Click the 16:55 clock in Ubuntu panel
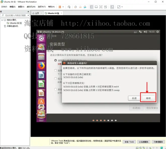 pyautogui.click(x=152, y=32)
